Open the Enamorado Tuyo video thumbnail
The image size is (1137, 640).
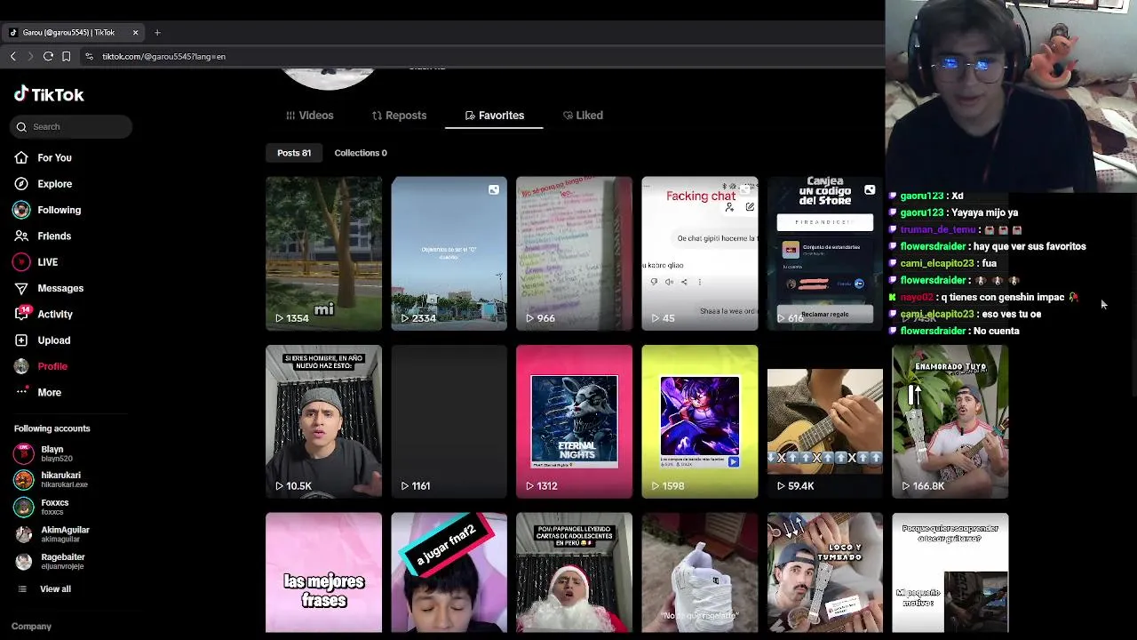click(x=950, y=421)
